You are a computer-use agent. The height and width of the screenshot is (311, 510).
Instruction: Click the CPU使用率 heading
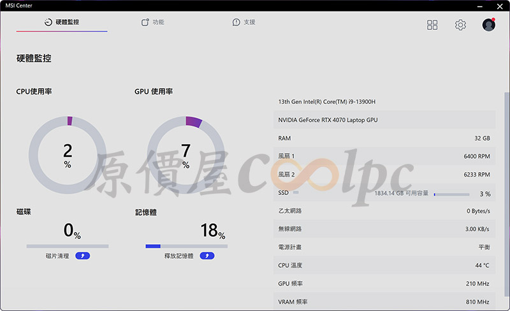click(x=34, y=92)
